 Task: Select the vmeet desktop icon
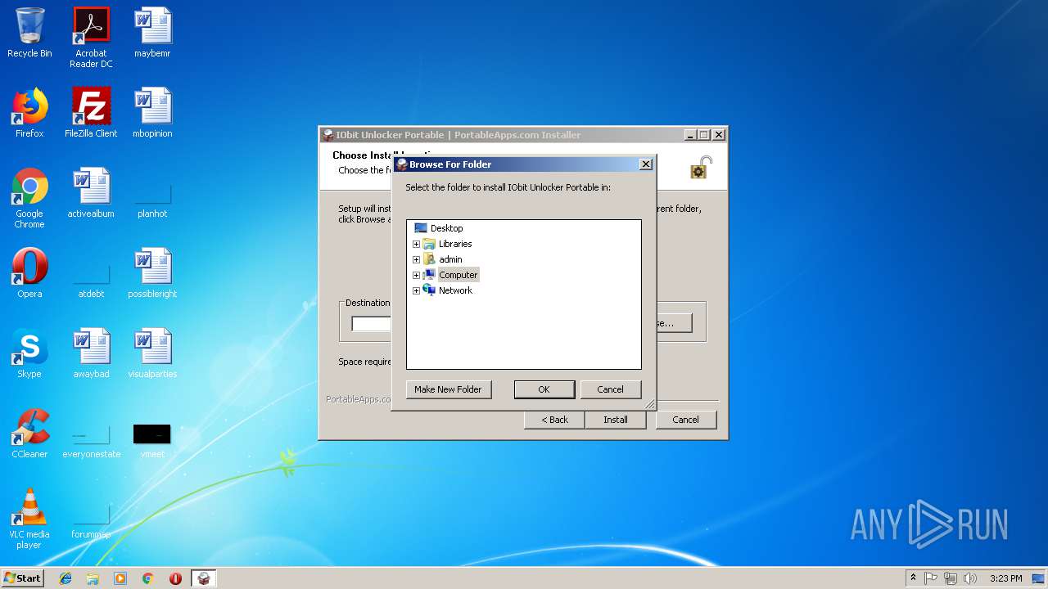152,441
